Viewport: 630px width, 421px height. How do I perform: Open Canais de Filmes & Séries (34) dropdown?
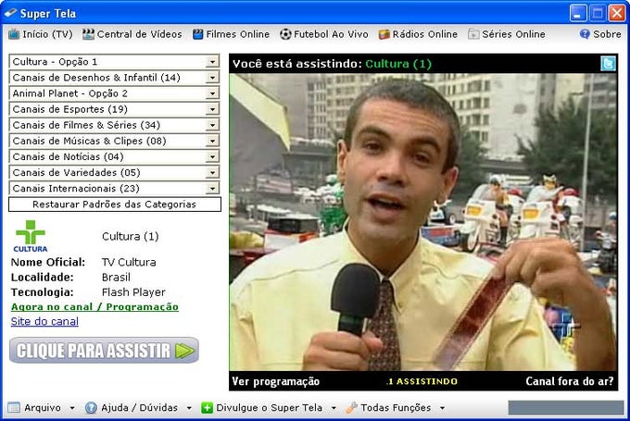tap(212, 125)
